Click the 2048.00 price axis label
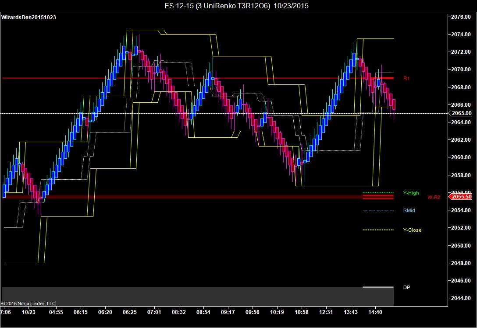 pyautogui.click(x=461, y=263)
